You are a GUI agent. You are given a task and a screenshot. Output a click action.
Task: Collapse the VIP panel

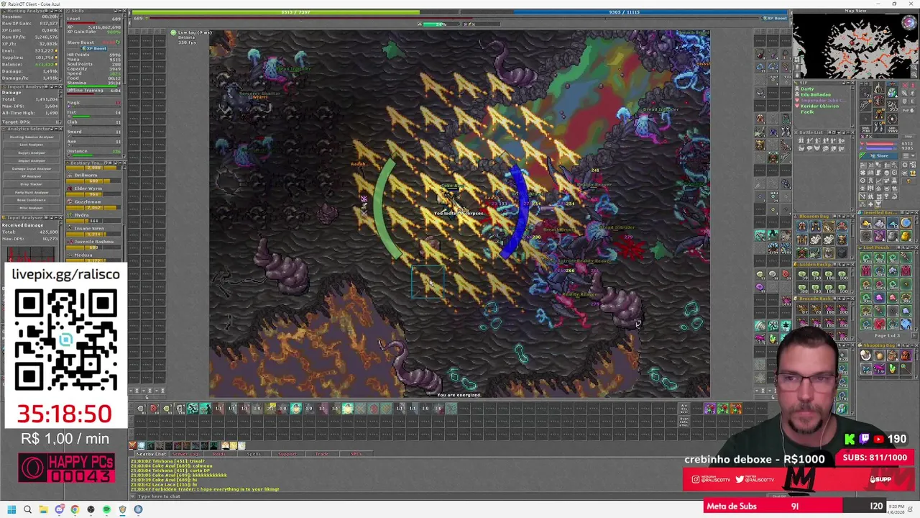coord(847,83)
